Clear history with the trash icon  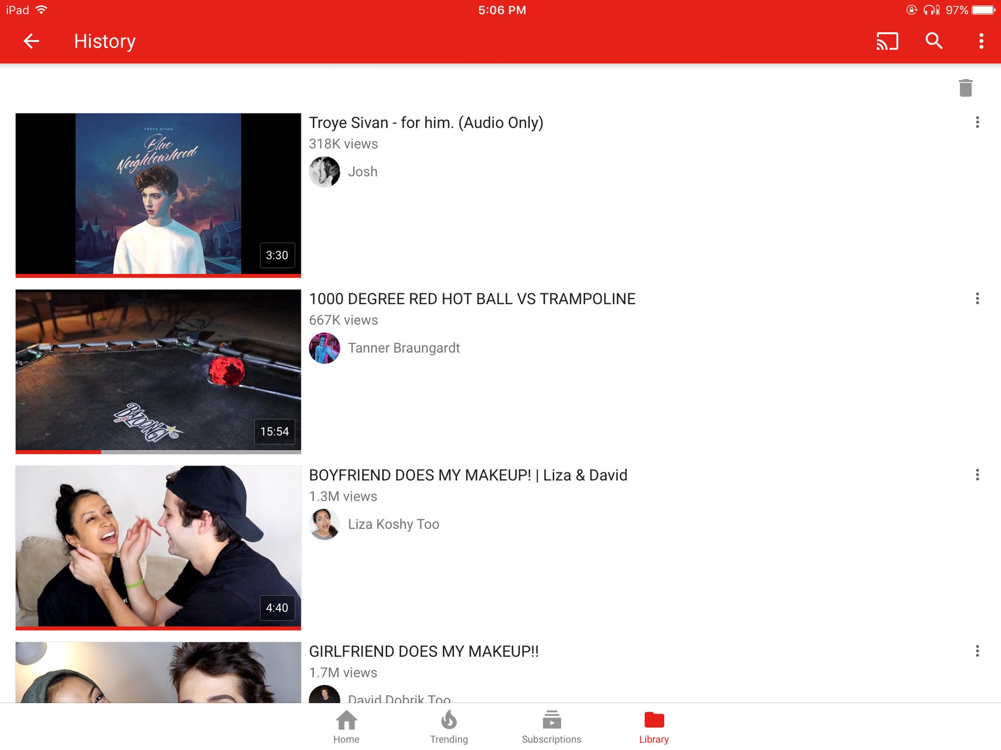[x=966, y=87]
